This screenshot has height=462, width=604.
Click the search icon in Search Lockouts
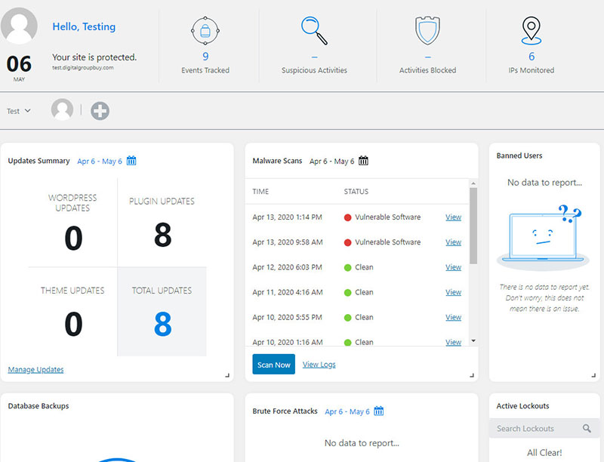(x=587, y=429)
